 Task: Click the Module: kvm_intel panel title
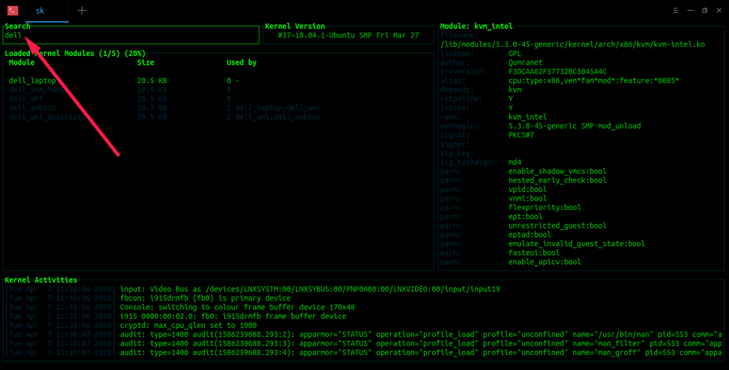(476, 26)
